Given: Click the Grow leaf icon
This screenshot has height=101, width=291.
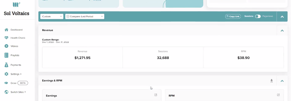Looking at the screenshot, I should pos(6,83).
